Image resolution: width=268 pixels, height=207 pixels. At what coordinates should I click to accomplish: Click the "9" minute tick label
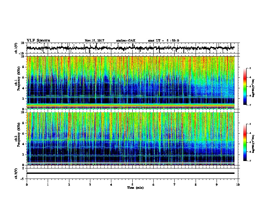click(x=217, y=185)
